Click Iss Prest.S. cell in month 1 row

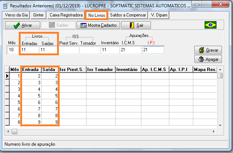(73, 76)
